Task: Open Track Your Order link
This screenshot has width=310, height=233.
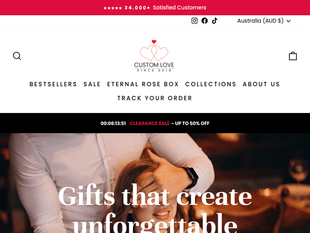Action: tap(155, 98)
